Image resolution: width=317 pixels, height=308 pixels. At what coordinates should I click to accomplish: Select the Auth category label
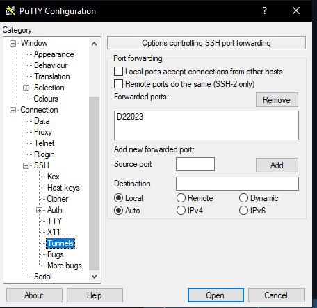coord(55,210)
